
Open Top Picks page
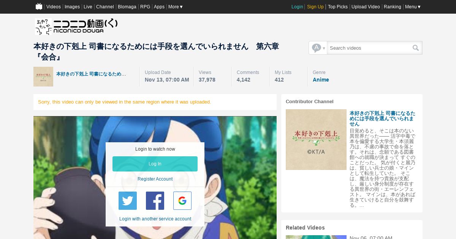[x=338, y=7]
